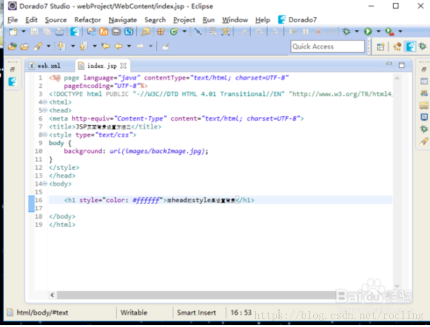The height and width of the screenshot is (327, 430).
Task: Open the New file dropdown arrow
Action: pos(23,32)
